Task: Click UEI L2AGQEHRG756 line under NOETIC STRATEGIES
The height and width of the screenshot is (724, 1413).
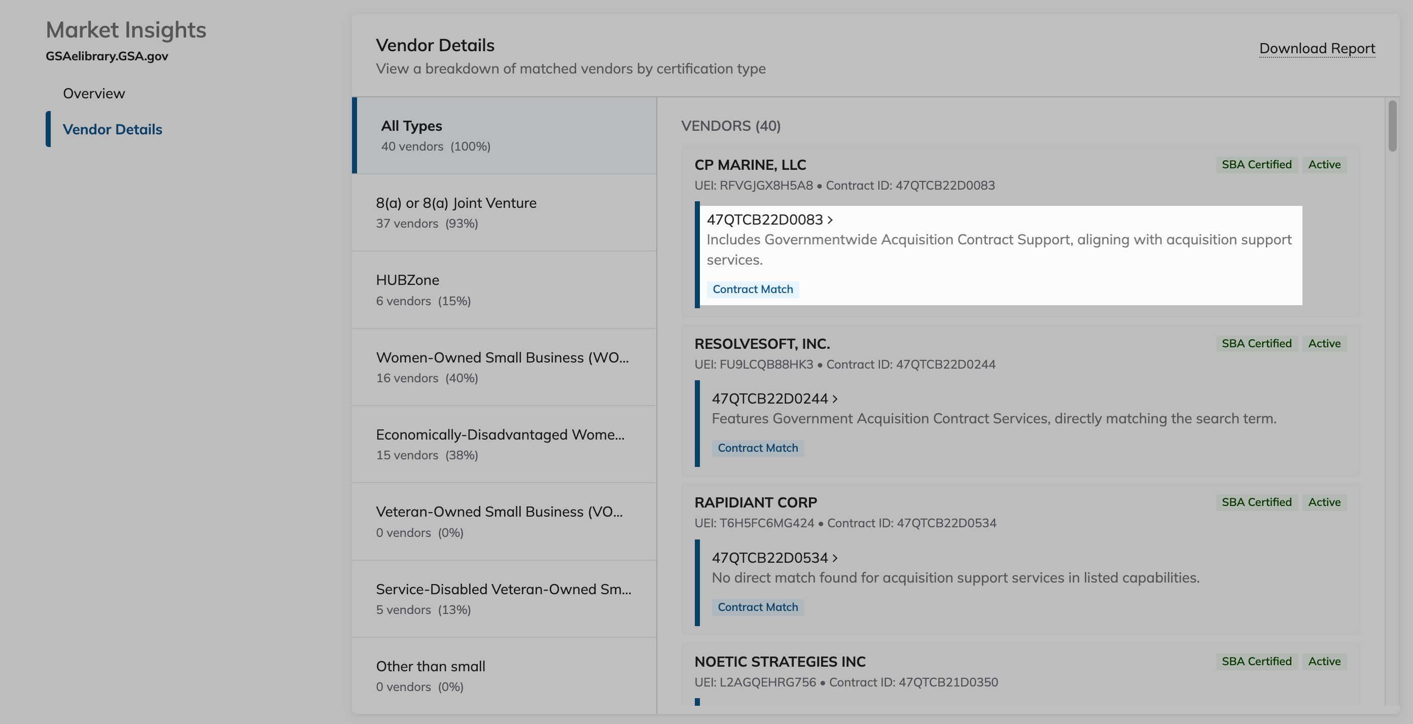Action: [846, 682]
